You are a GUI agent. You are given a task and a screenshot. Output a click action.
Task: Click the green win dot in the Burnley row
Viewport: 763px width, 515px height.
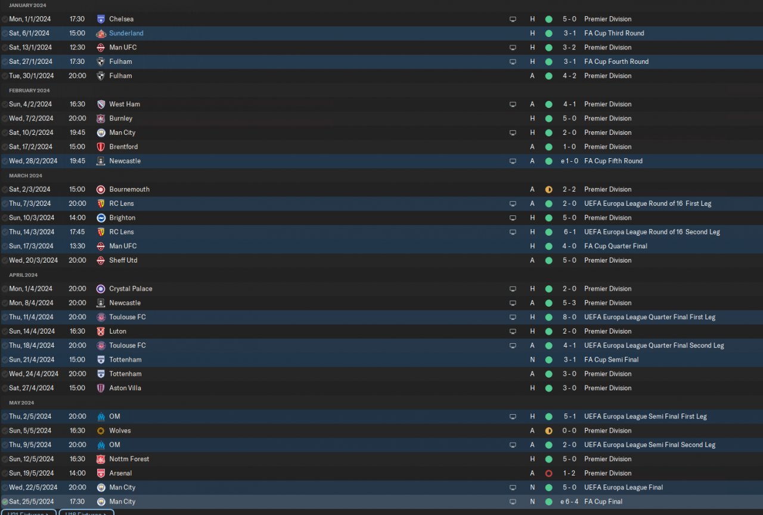point(548,119)
